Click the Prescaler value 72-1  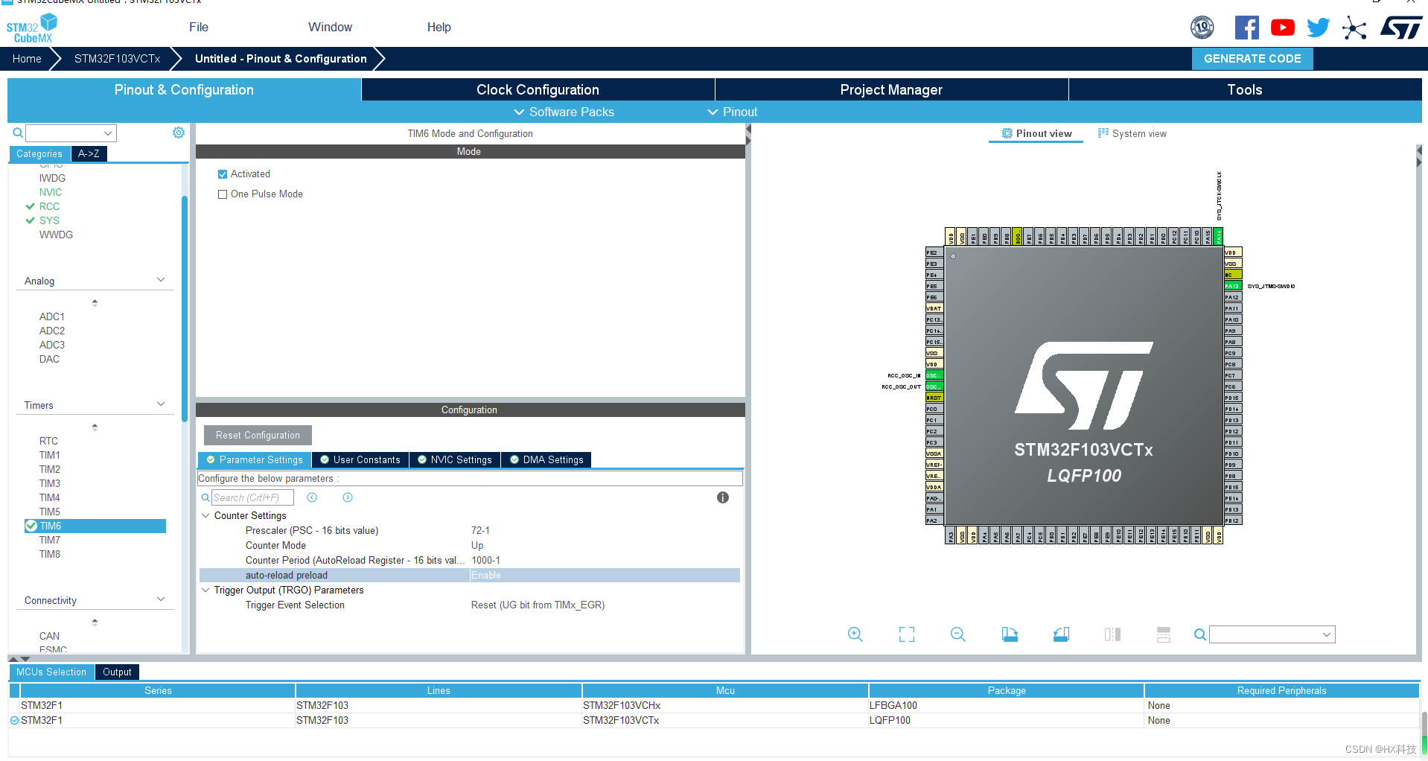click(x=480, y=531)
